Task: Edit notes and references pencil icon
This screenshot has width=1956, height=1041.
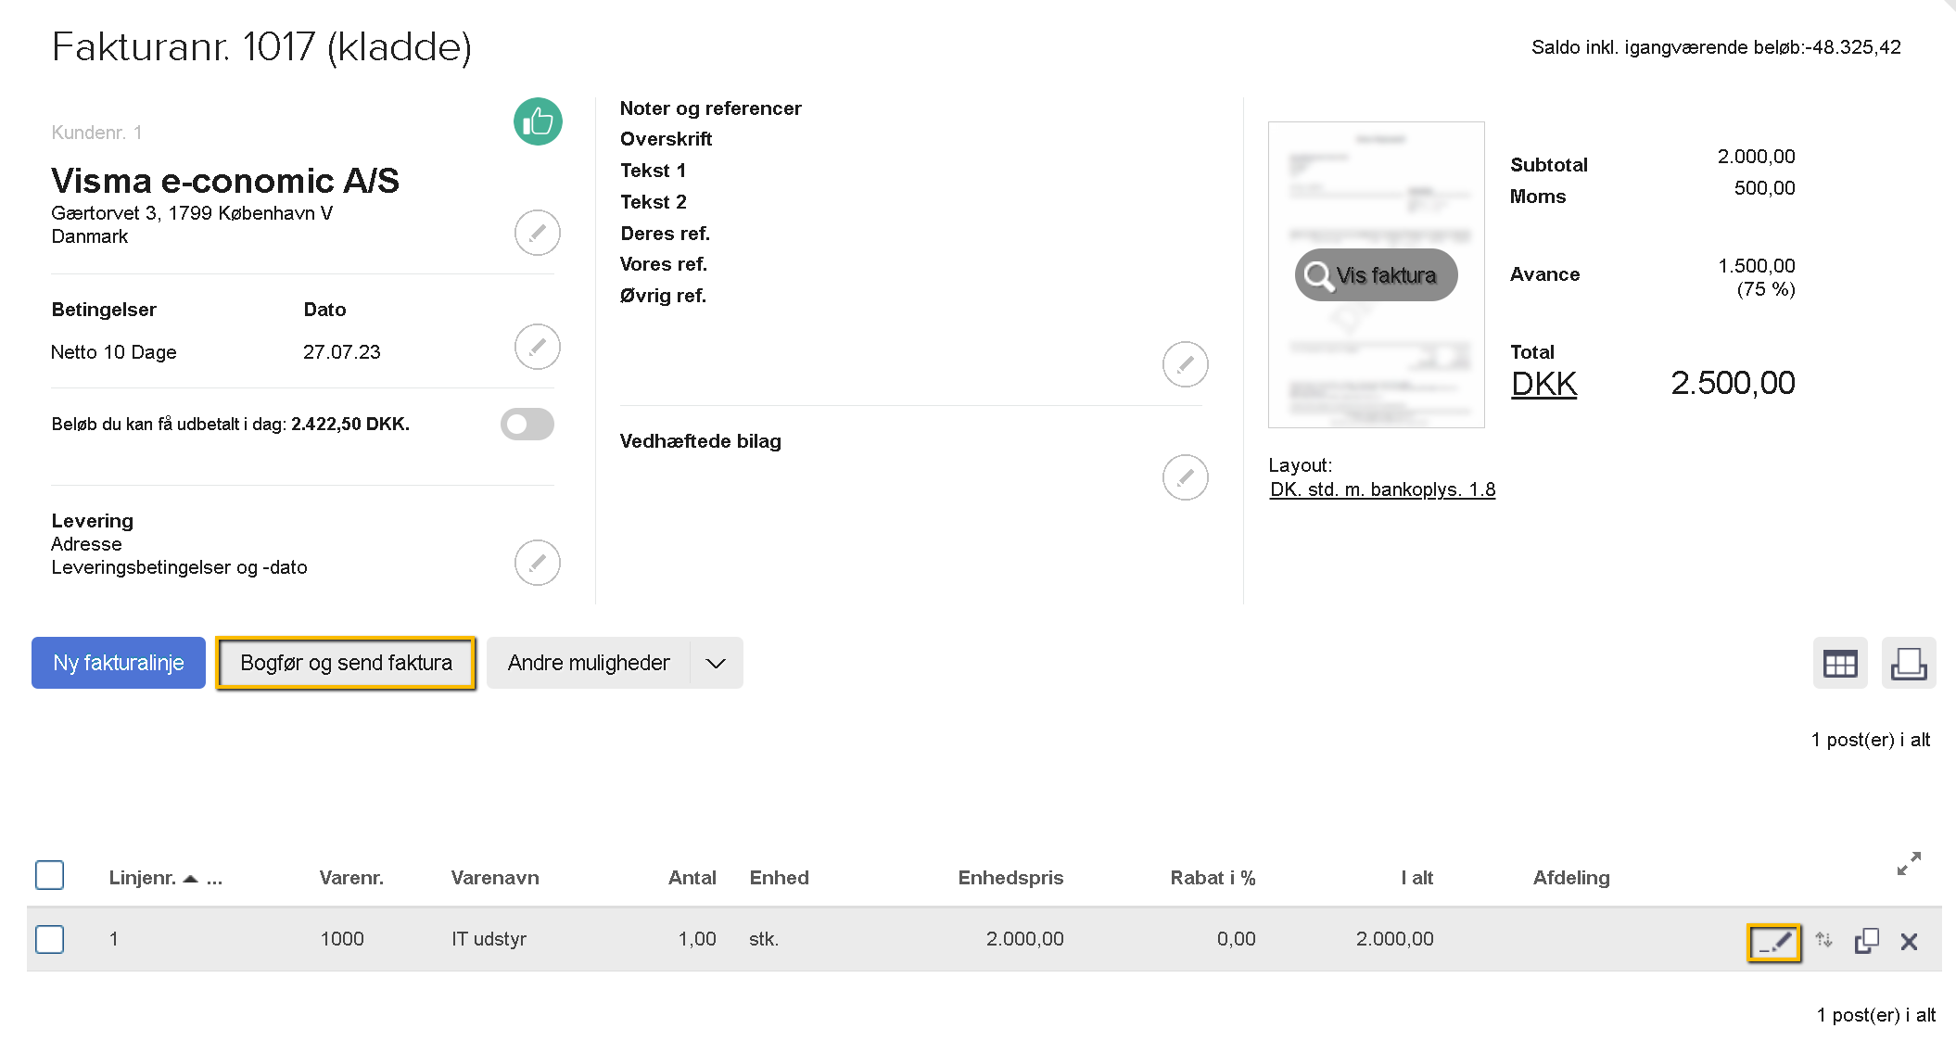Action: pyautogui.click(x=1185, y=364)
